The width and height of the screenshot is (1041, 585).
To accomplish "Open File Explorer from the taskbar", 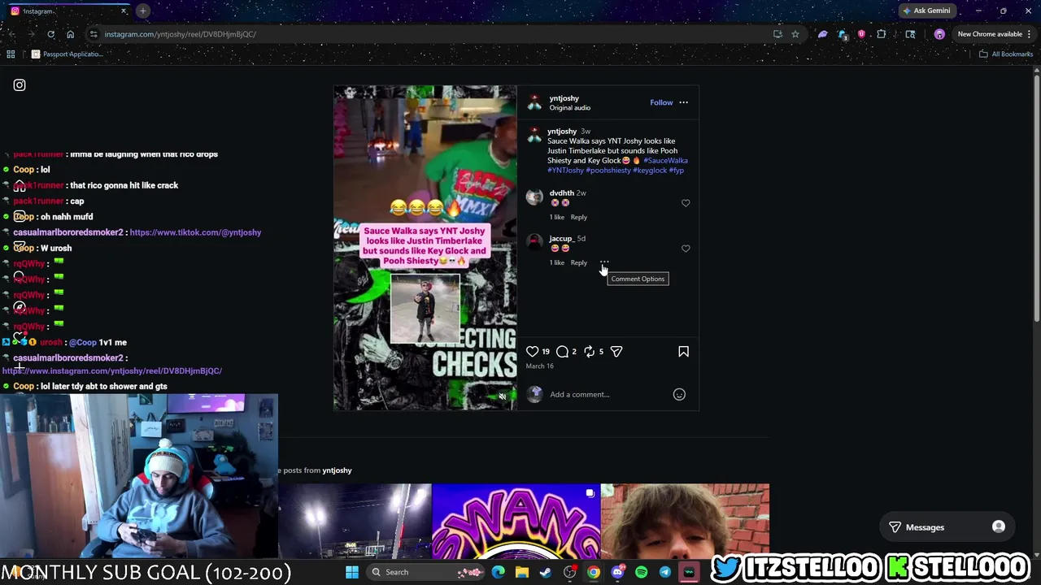I will (x=522, y=572).
